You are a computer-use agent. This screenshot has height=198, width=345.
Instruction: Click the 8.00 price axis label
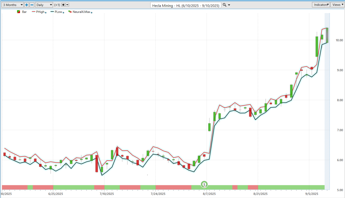coord(340,100)
